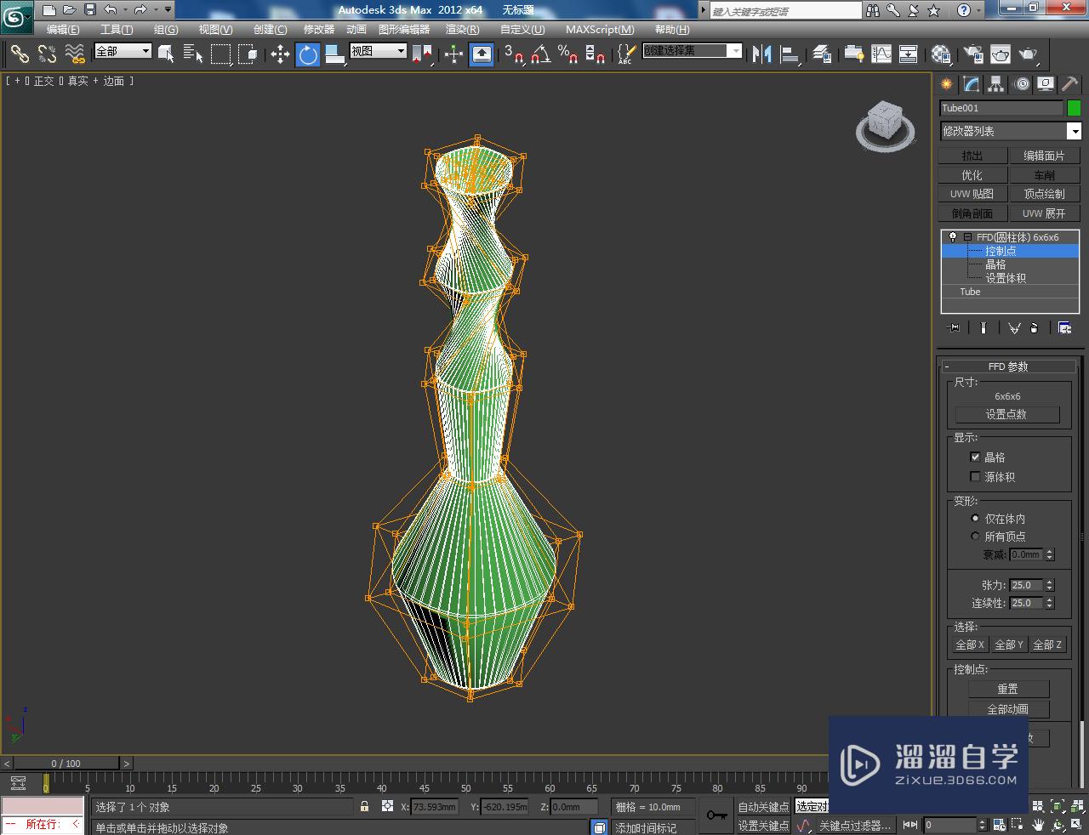Open the Layer Manager
Viewport: 1089px width, 835px height.
(x=822, y=54)
